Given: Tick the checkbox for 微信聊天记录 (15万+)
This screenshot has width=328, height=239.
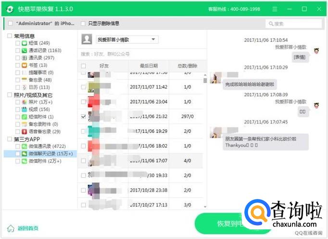Looking at the screenshot, I should 18,154.
